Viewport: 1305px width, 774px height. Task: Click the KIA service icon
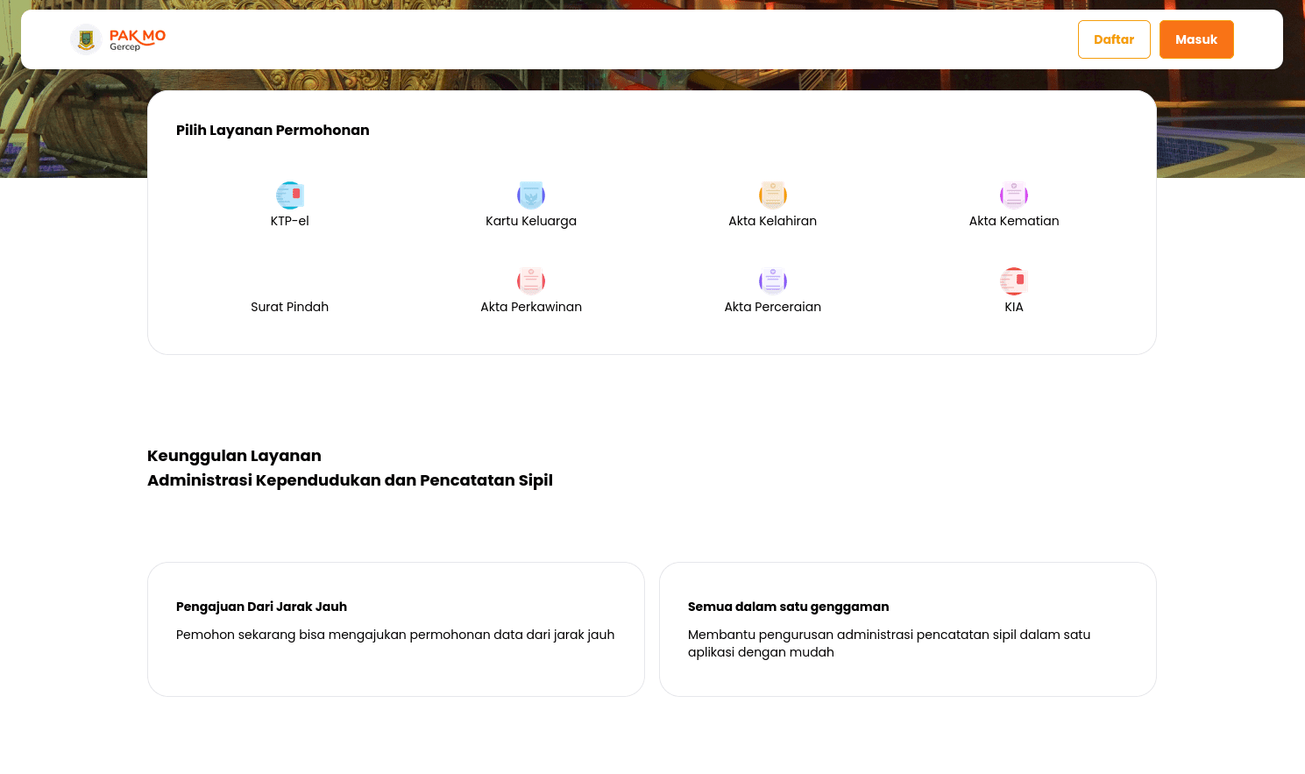[1014, 280]
